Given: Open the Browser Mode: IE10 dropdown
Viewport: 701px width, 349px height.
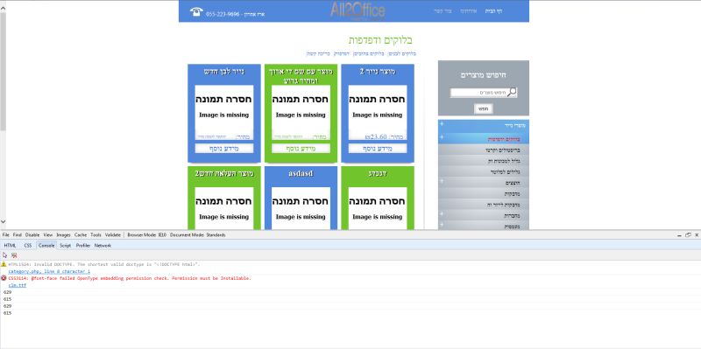Looking at the screenshot, I should [145, 234].
